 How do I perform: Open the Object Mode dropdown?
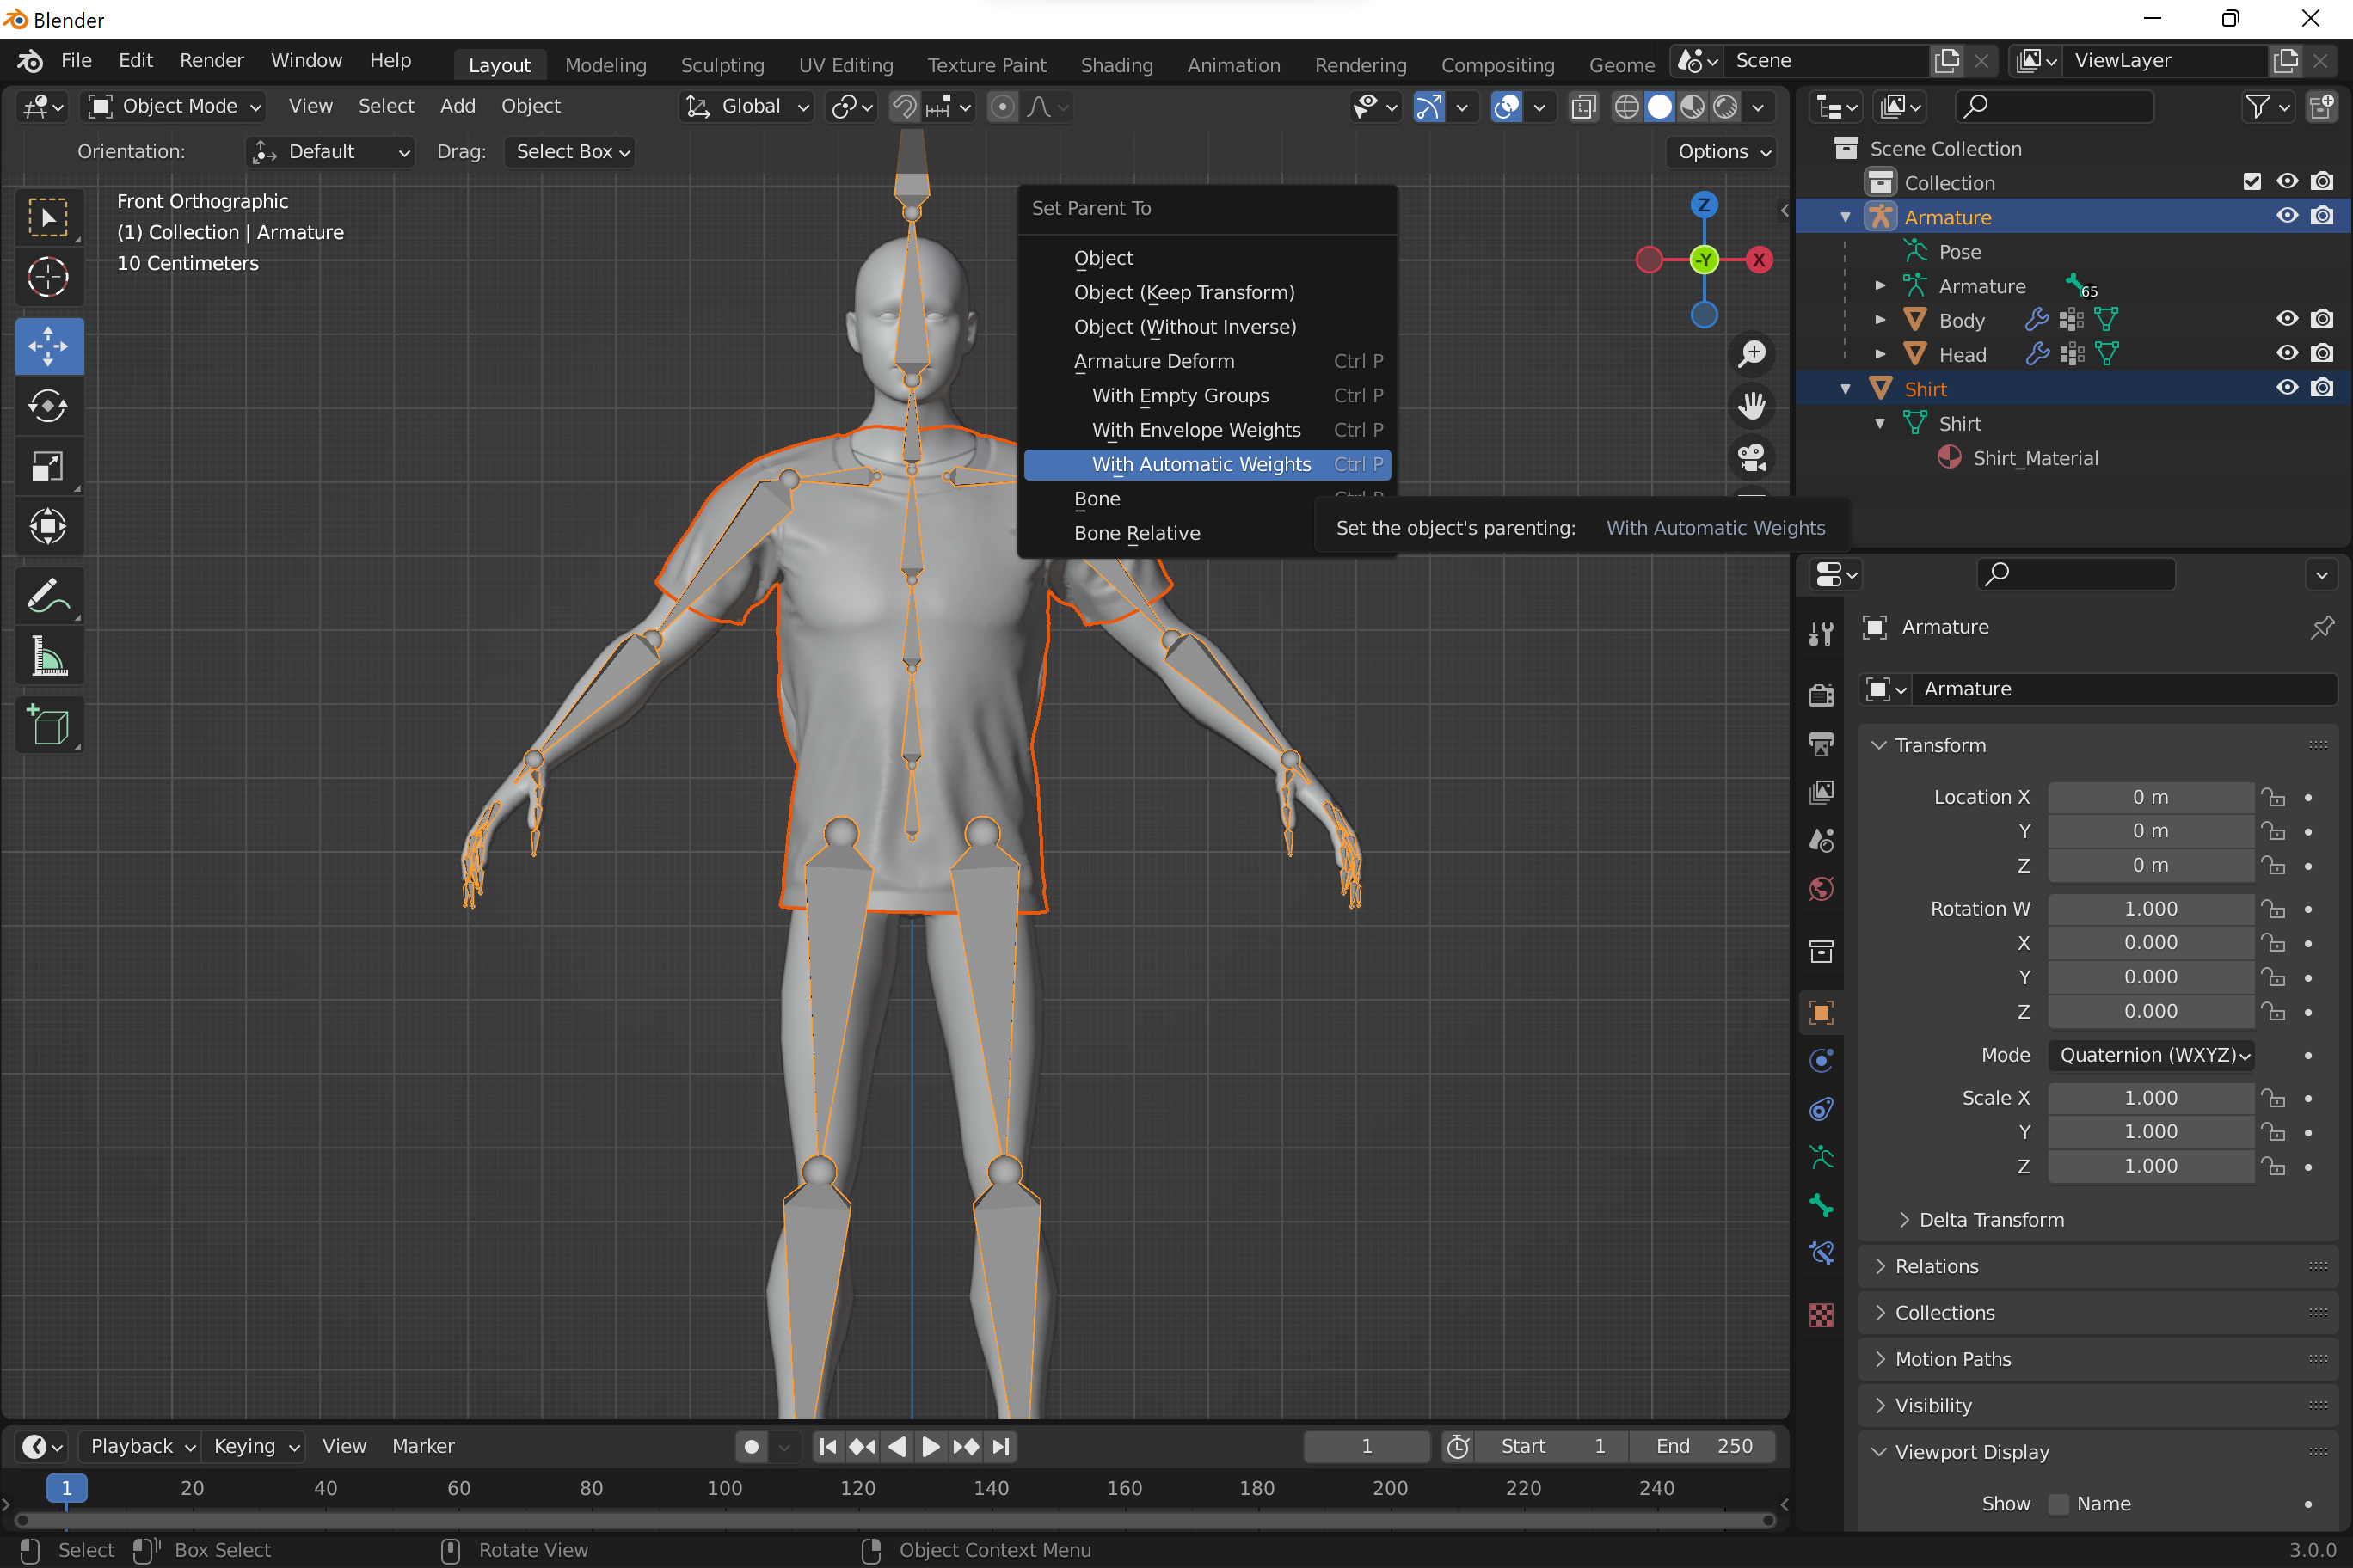coord(175,106)
